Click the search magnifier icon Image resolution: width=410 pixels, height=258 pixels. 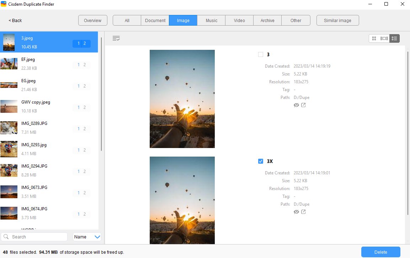point(6,237)
